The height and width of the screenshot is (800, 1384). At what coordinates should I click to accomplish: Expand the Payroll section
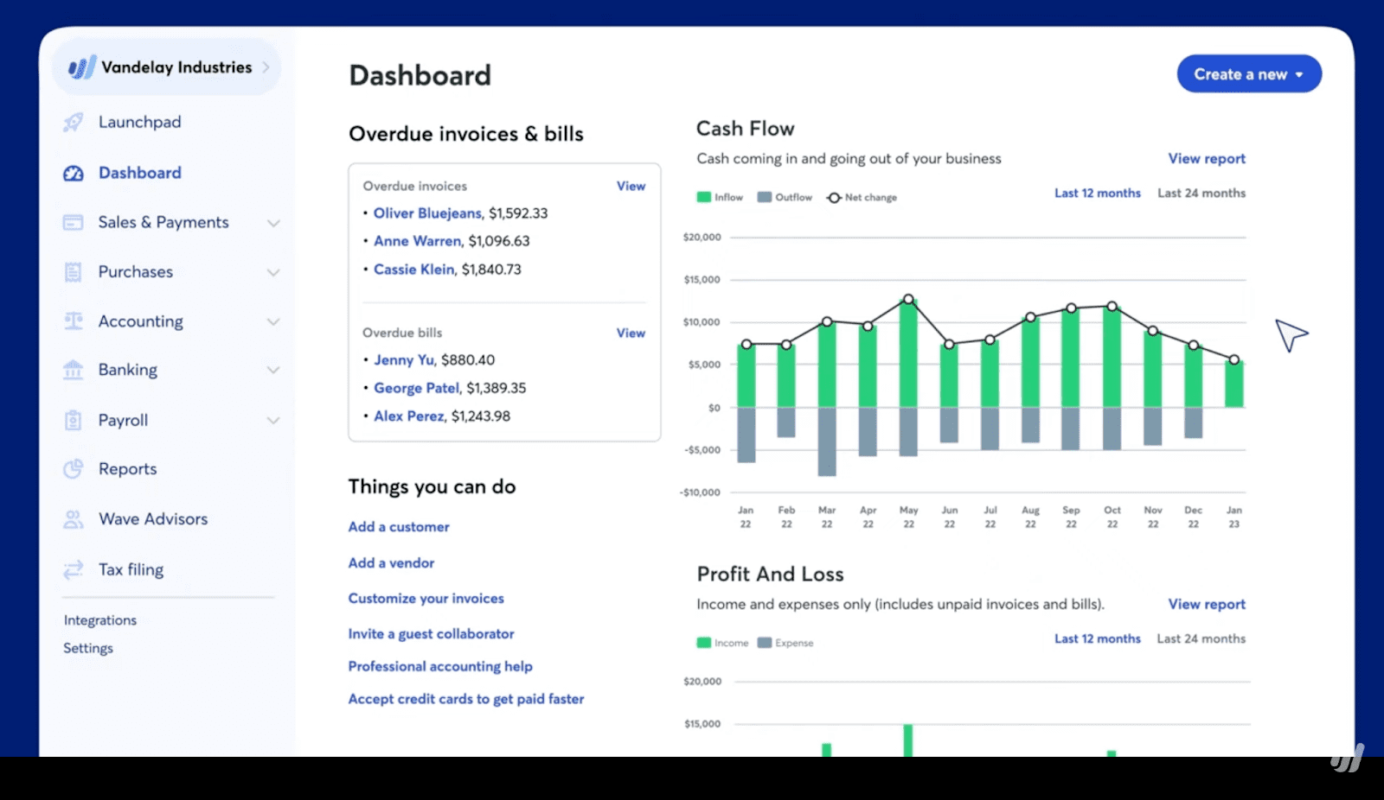(x=274, y=420)
